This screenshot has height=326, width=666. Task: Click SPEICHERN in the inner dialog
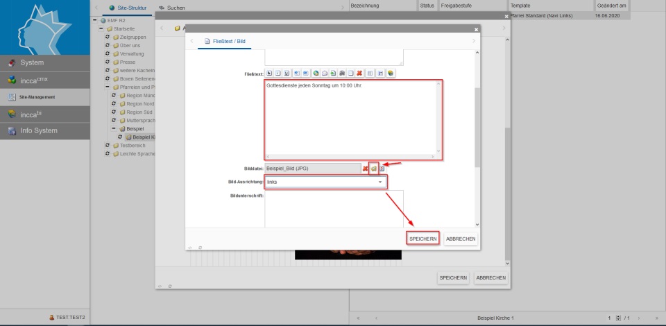(x=423, y=239)
